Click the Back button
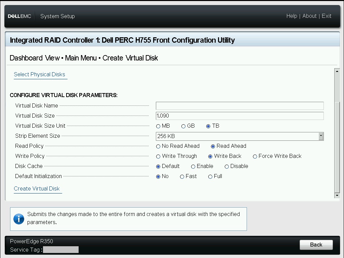The height and width of the screenshot is (258, 344). point(316,245)
